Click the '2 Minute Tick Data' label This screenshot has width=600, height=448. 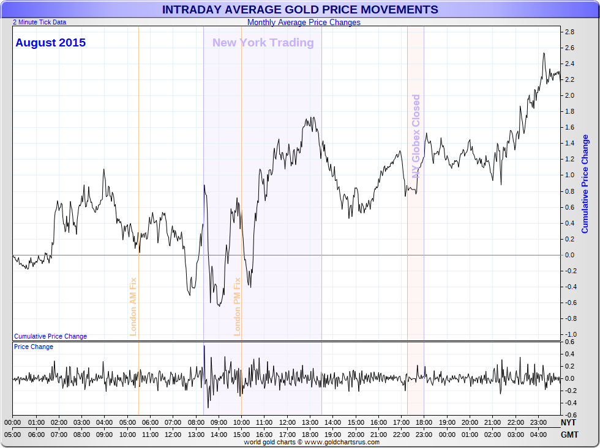(39, 22)
